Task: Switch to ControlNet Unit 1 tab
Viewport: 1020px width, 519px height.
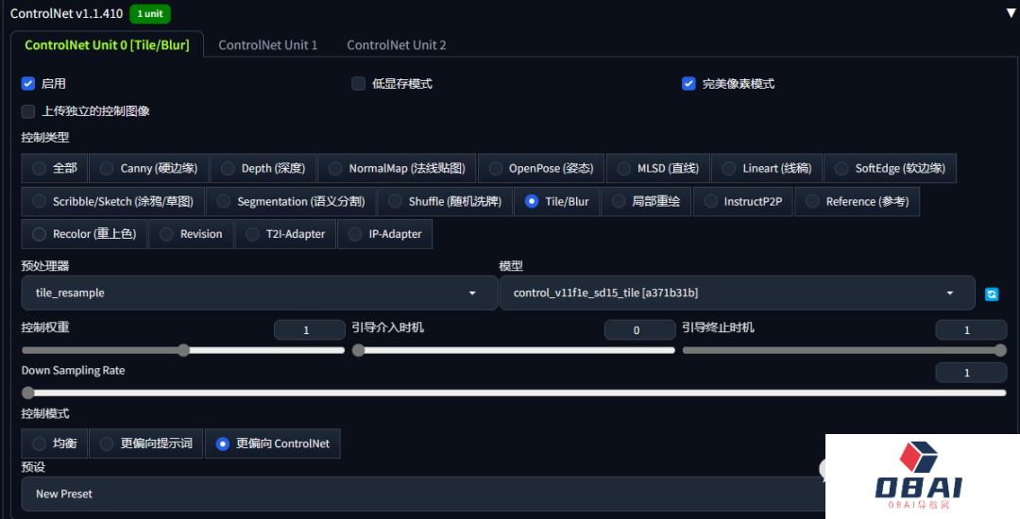Action: (268, 45)
